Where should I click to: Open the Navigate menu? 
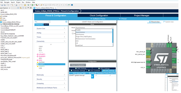click(7, 2)
